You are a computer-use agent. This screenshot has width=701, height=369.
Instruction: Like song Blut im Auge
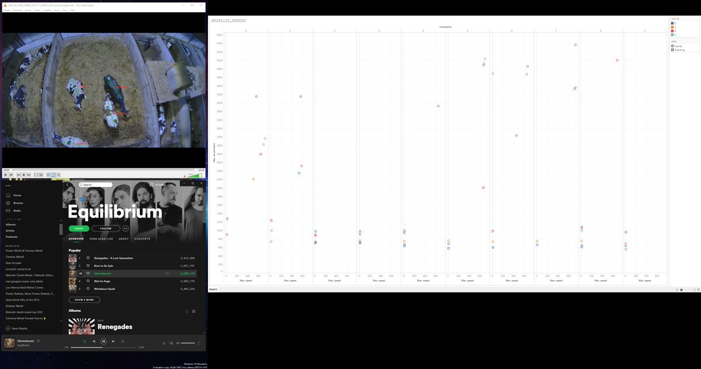[x=88, y=281]
